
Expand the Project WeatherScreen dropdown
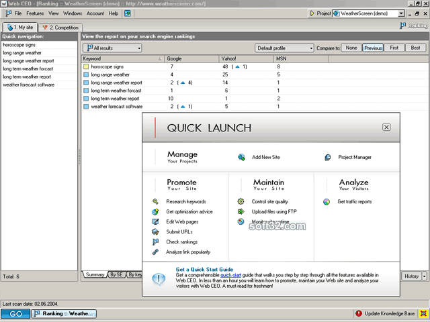point(401,13)
